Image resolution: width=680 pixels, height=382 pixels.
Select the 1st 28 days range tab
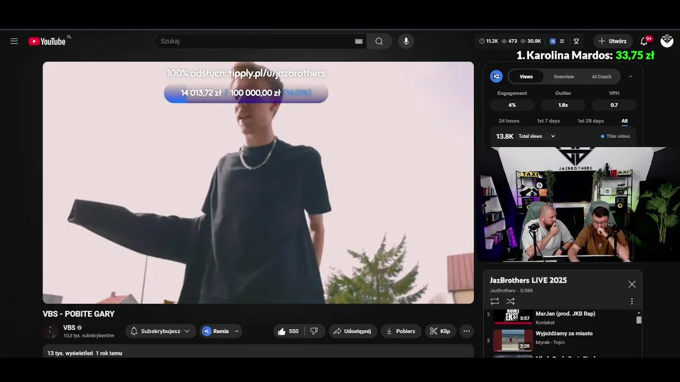pyautogui.click(x=591, y=121)
